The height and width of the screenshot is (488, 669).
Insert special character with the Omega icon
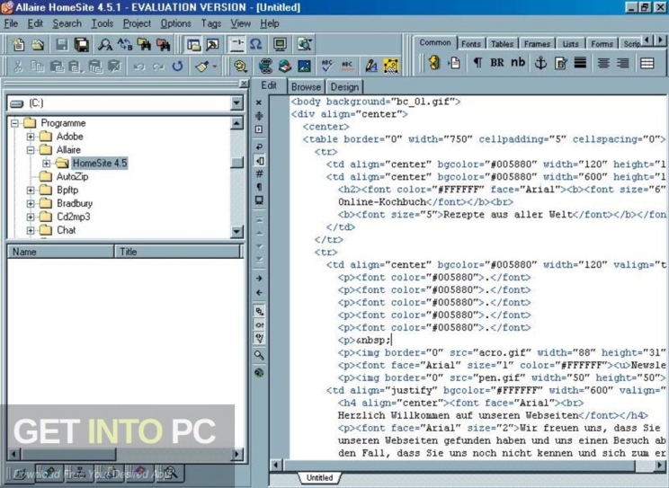255,44
